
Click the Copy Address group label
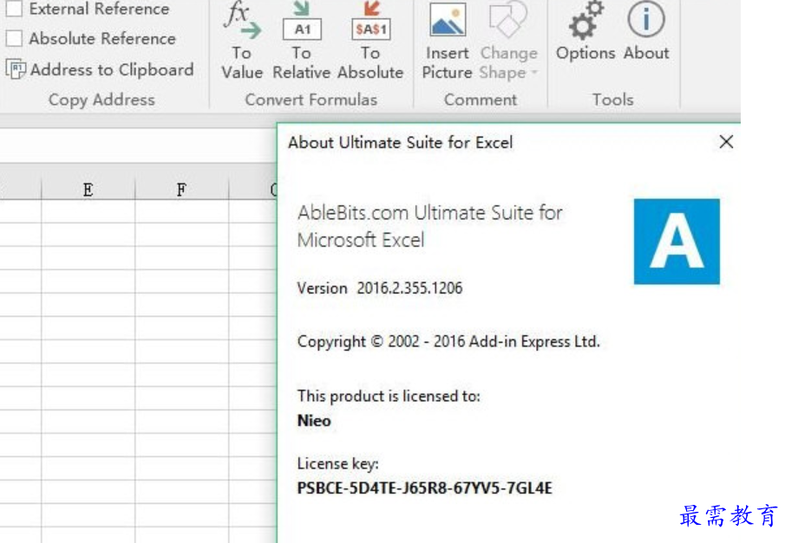[x=101, y=100]
